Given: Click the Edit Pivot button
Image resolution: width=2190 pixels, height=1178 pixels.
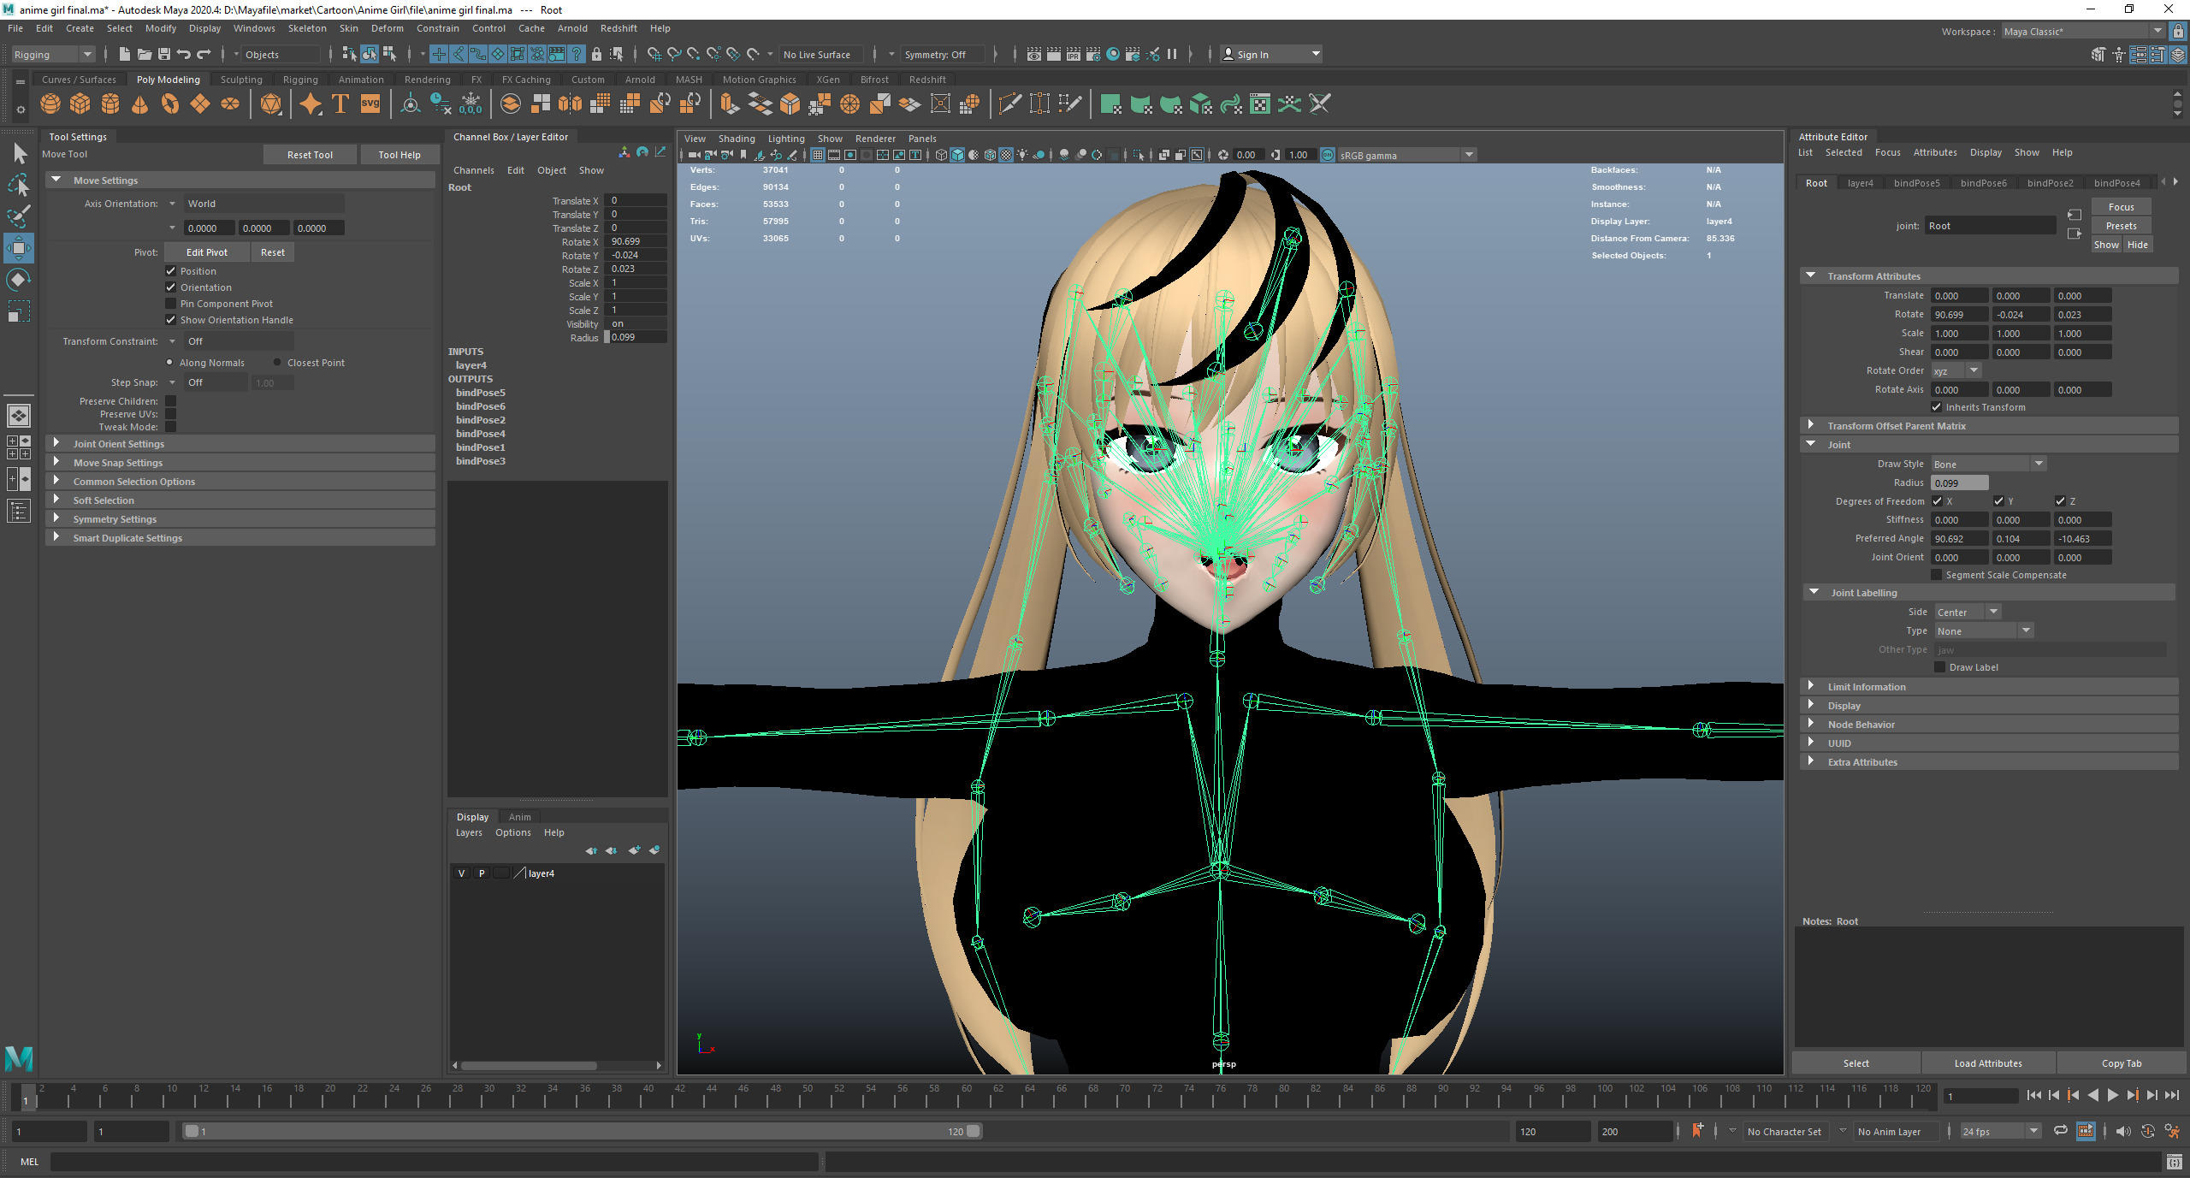Looking at the screenshot, I should (x=207, y=252).
